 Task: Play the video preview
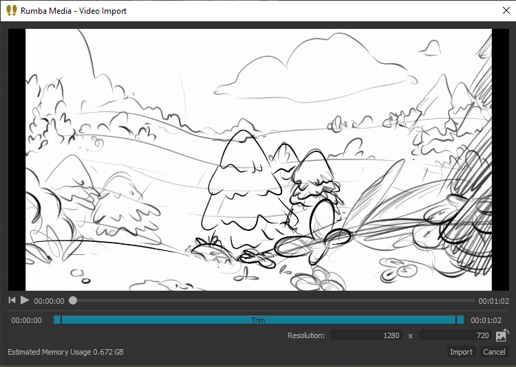pos(25,300)
